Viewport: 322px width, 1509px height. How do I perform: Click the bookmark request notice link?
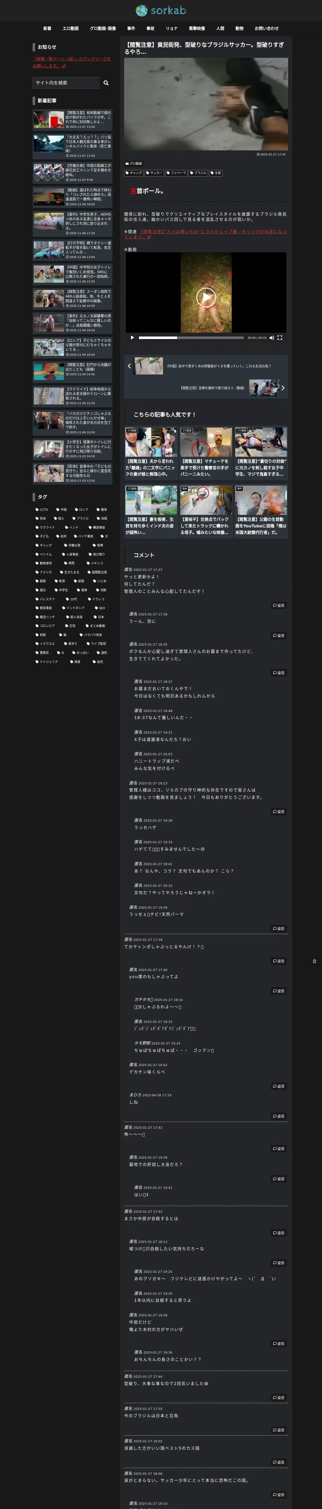click(71, 62)
